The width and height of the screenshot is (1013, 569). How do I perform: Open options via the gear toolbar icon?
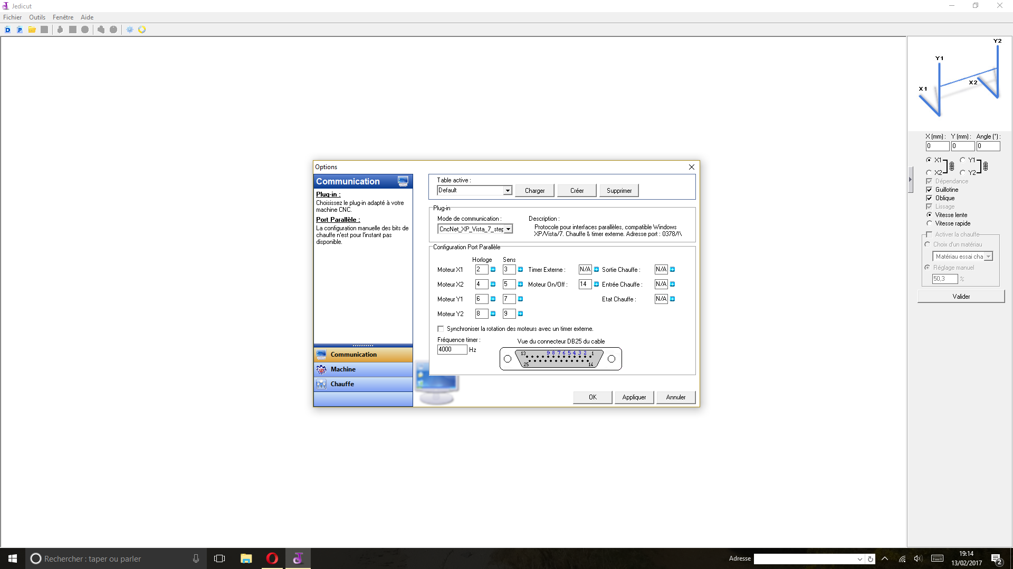[x=130, y=30]
